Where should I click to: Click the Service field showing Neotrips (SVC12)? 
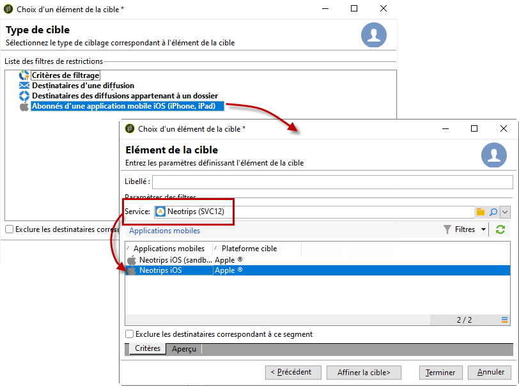[x=314, y=212]
